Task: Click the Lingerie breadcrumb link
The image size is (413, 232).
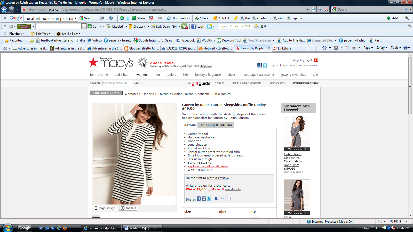Action: pyautogui.click(x=148, y=94)
